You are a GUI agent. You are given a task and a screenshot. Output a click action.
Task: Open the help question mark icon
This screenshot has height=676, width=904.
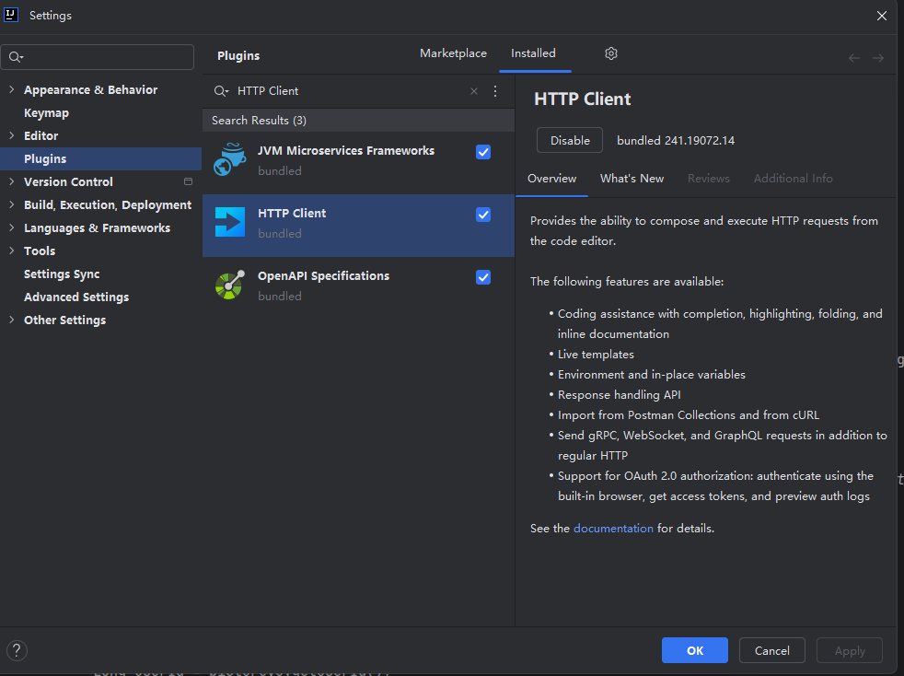click(17, 650)
